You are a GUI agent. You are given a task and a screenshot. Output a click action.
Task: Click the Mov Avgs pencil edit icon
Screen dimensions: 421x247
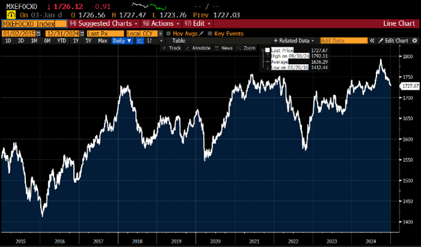[x=202, y=33]
